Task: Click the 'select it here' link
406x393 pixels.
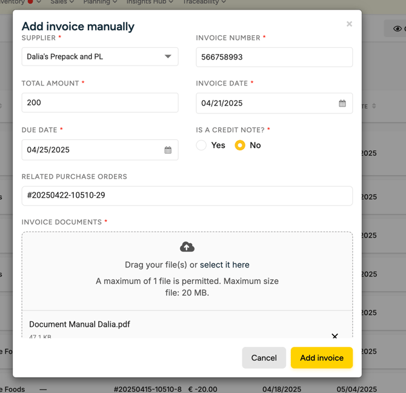Action: pos(224,265)
